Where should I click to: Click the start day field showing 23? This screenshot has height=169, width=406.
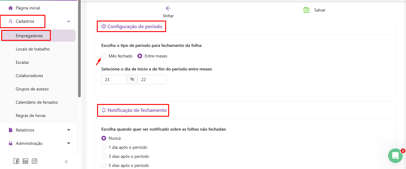point(114,80)
